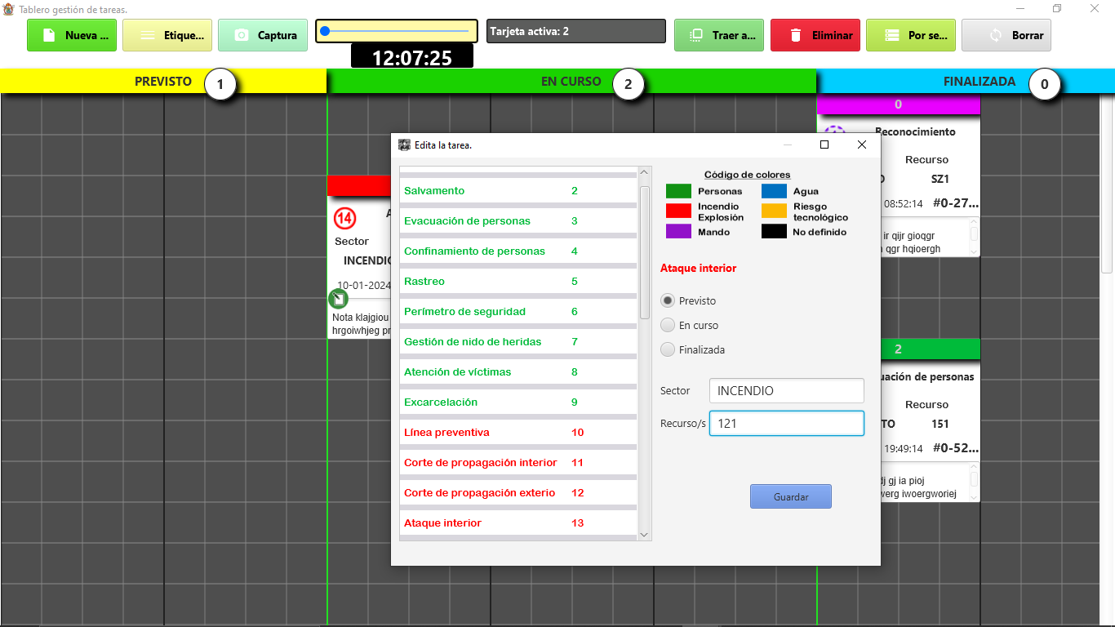Image resolution: width=1115 pixels, height=627 pixels.
Task: Click the red Ataque interior heading in the dialog
Action: 698,268
